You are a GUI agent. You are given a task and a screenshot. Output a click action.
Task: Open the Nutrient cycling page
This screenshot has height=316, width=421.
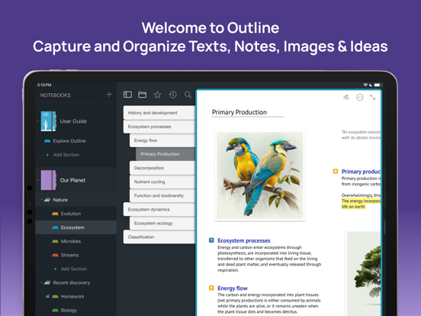162,182
